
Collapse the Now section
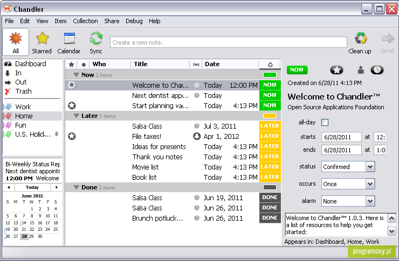point(76,75)
